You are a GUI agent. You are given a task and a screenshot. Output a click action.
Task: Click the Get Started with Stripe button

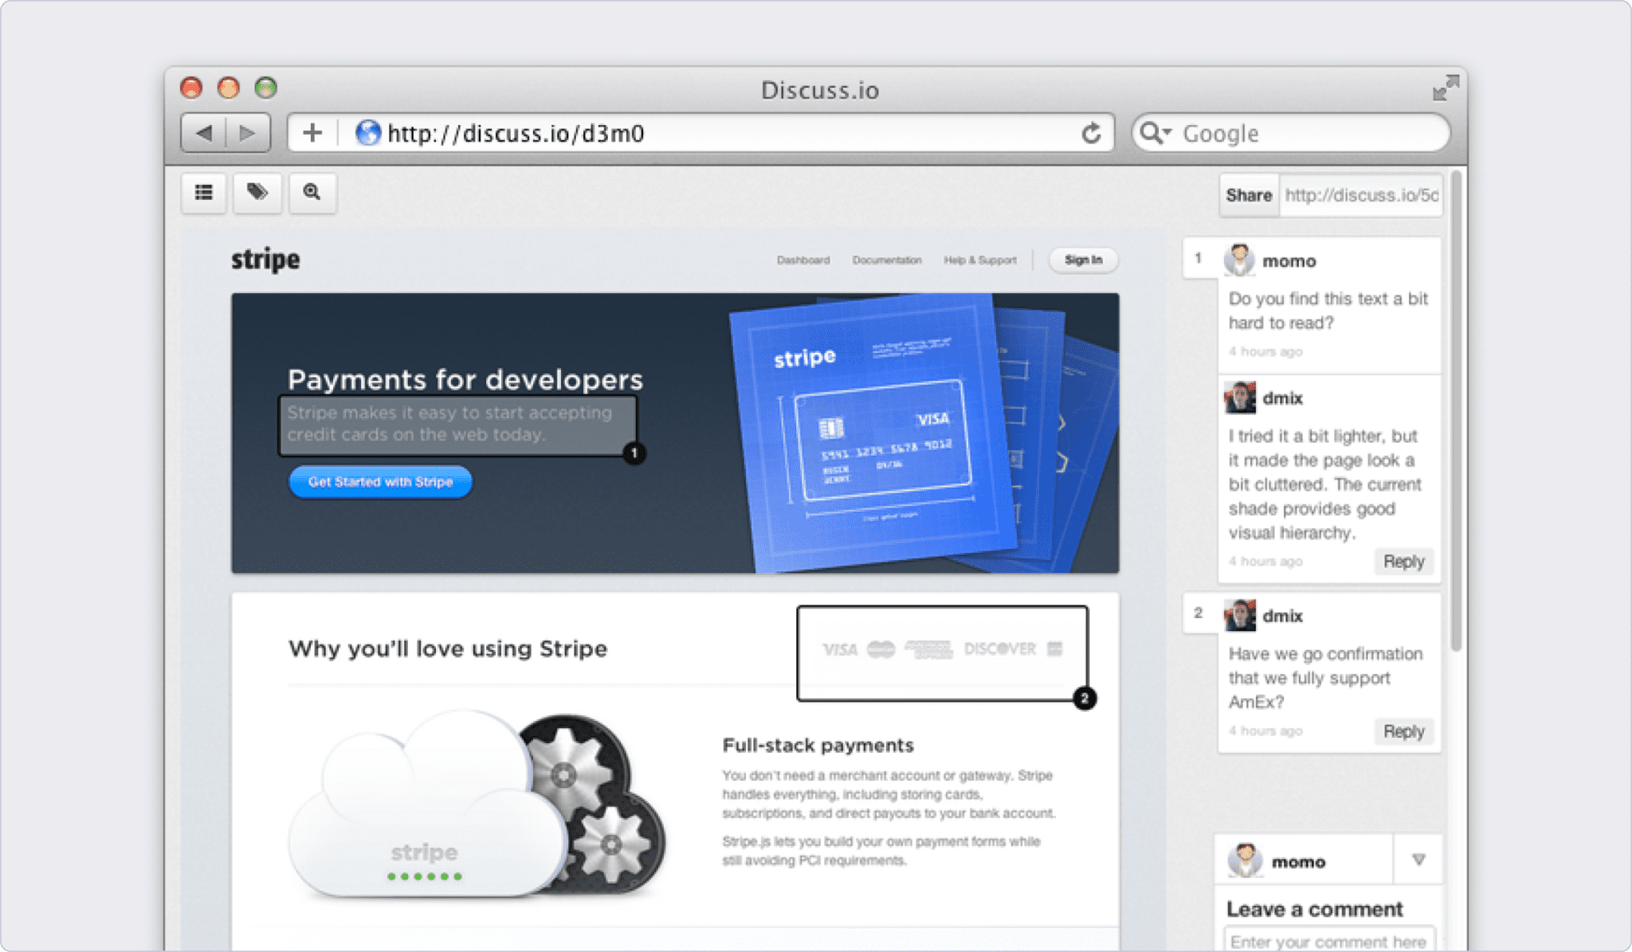click(380, 481)
